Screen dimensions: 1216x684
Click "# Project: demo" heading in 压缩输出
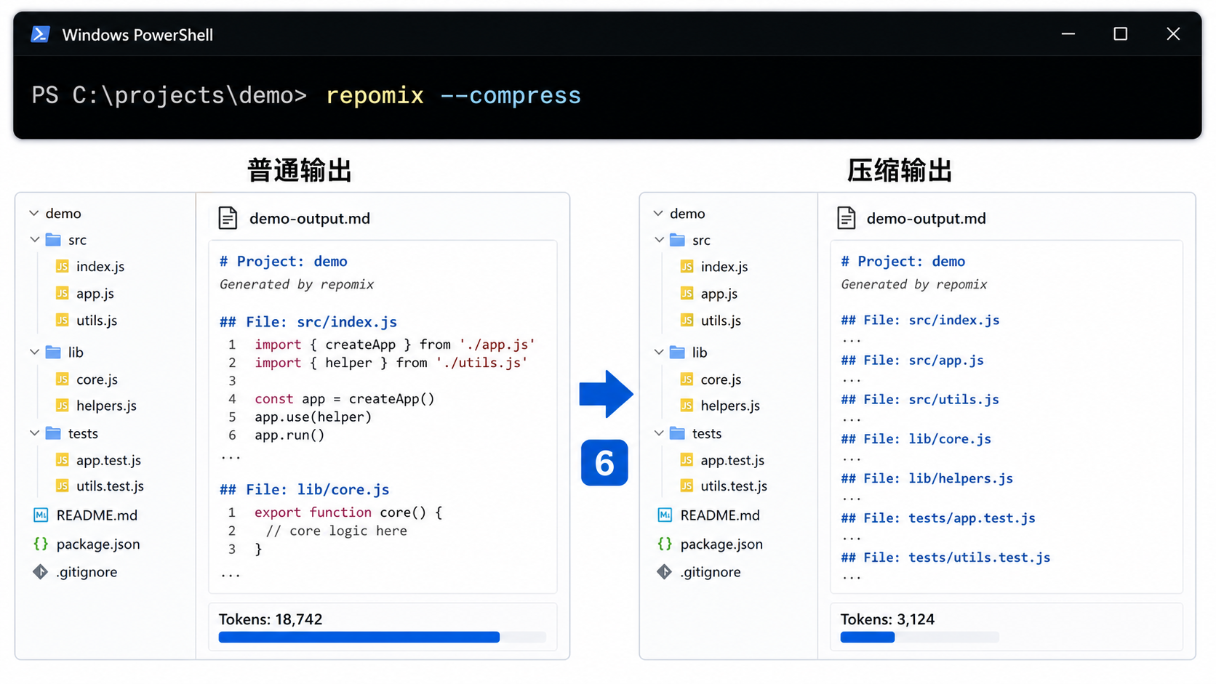(x=903, y=262)
